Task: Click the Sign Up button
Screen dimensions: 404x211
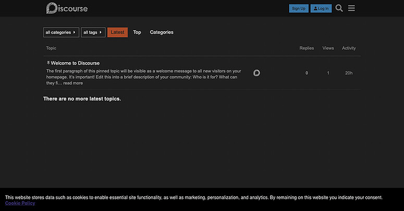Action: pyautogui.click(x=299, y=8)
